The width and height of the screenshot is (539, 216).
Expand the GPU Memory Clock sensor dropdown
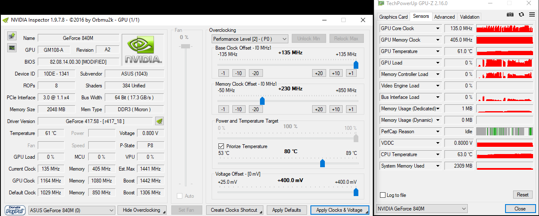click(438, 40)
